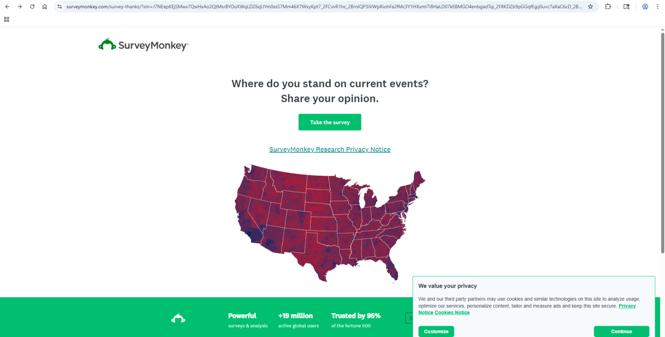
Task: Click the green Take the survey button
Action: coord(329,122)
